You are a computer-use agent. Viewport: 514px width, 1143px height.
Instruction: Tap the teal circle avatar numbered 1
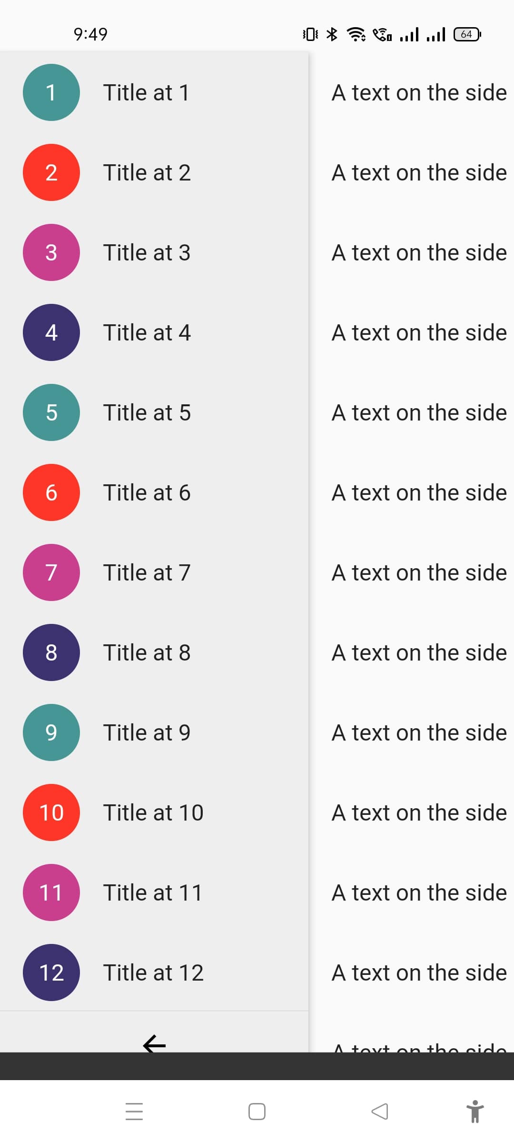click(x=51, y=92)
